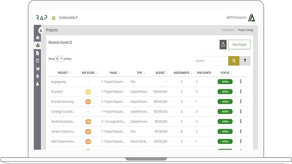Open the columns board sidebar icon
Image resolution: width=292 pixels, height=164 pixels.
(x=38, y=61)
